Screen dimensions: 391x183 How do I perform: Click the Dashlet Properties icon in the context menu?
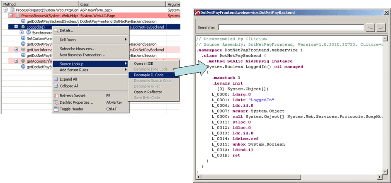[x=56, y=102]
